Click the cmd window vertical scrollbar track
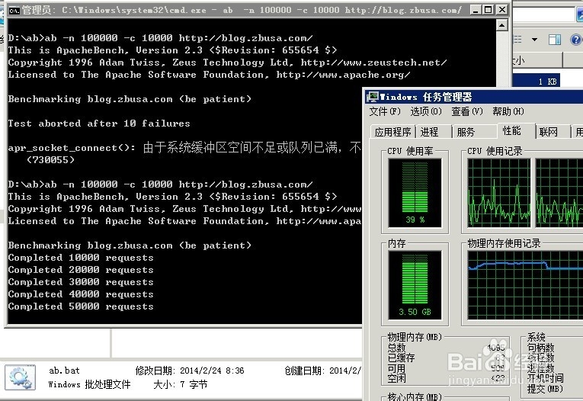 click(501, 59)
